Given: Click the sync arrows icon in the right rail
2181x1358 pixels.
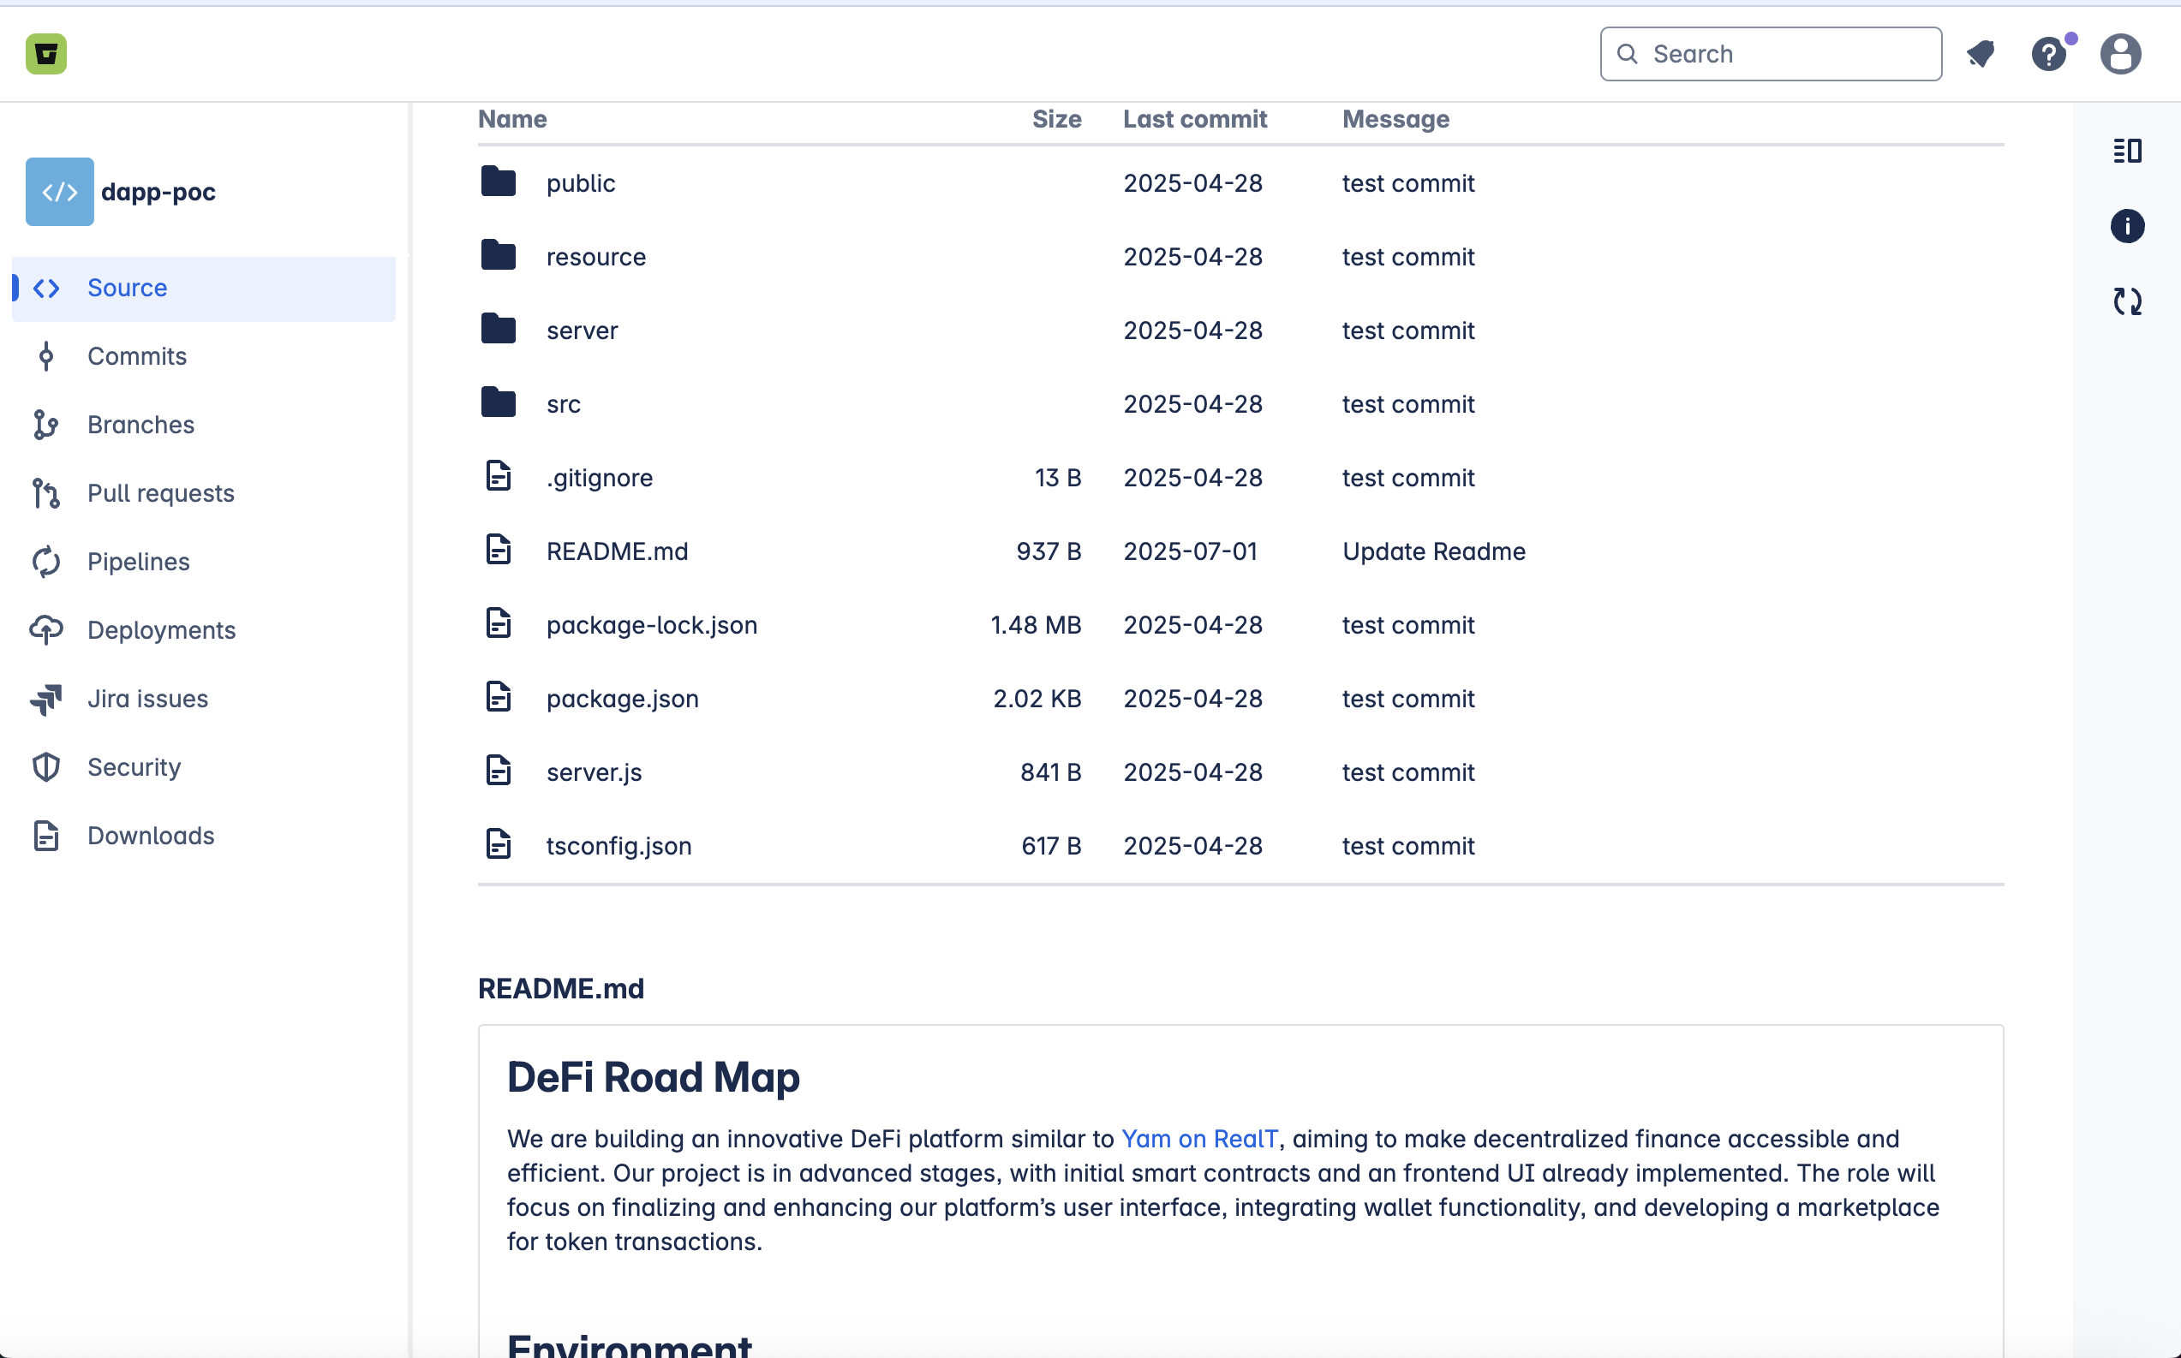Looking at the screenshot, I should 2127,301.
